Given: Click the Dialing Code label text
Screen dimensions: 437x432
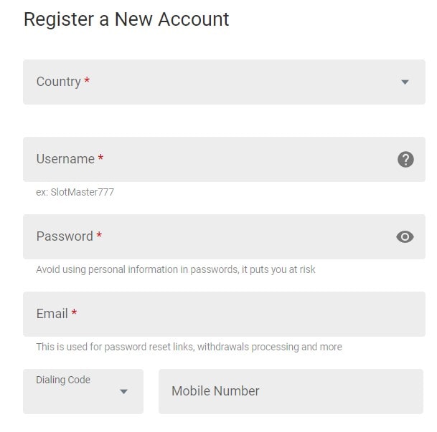Looking at the screenshot, I should click(63, 380).
